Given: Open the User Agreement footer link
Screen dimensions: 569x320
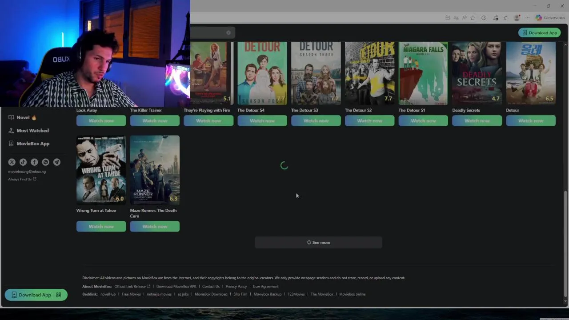Looking at the screenshot, I should (x=265, y=286).
